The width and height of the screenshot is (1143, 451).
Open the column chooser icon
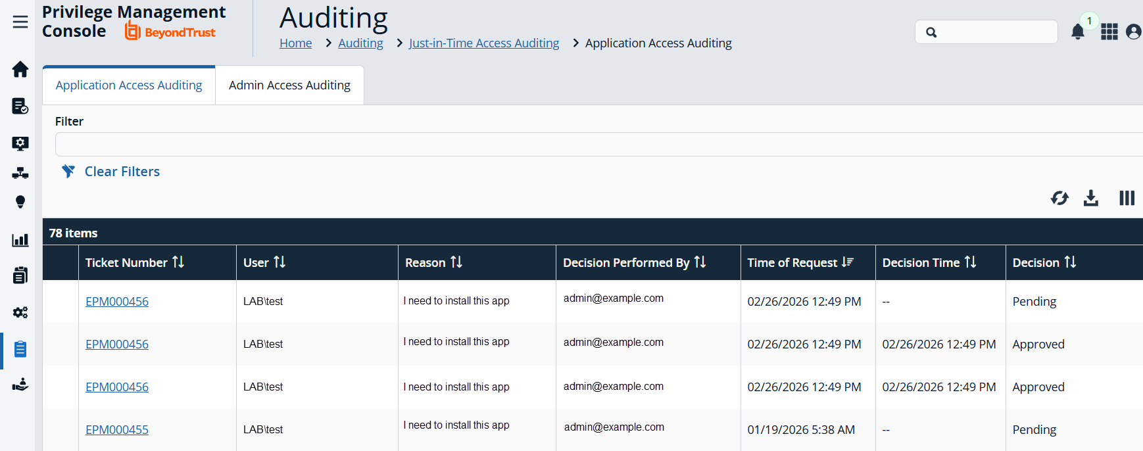[x=1127, y=198]
